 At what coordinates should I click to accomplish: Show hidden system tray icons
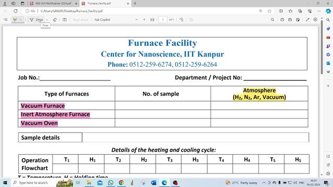point(264,182)
